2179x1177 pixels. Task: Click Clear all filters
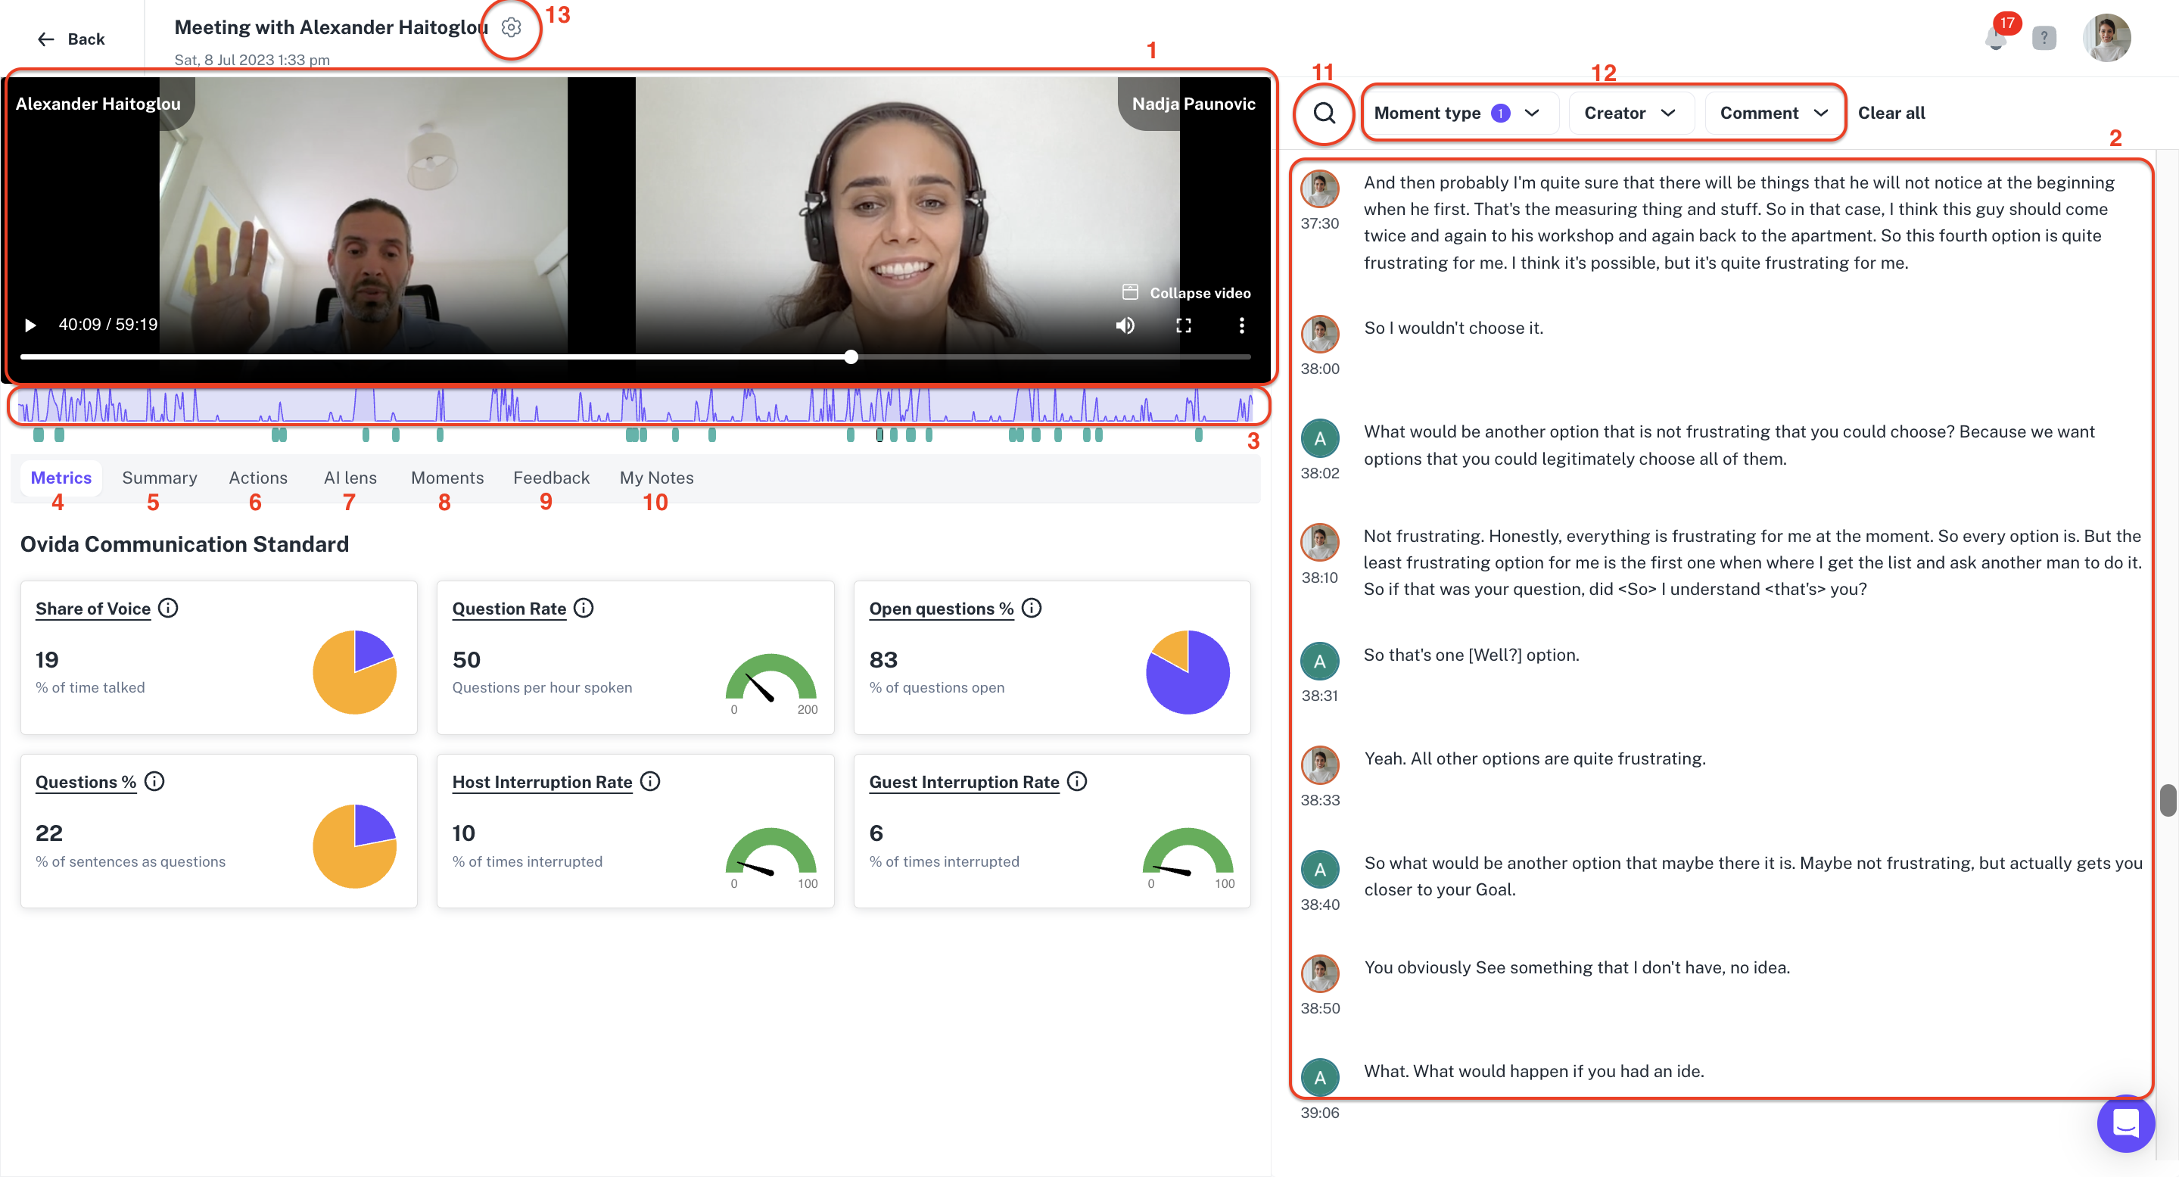[1891, 114]
